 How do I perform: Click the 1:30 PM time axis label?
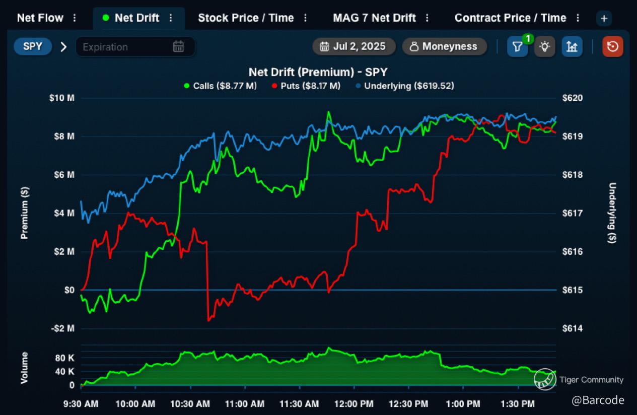(x=518, y=404)
